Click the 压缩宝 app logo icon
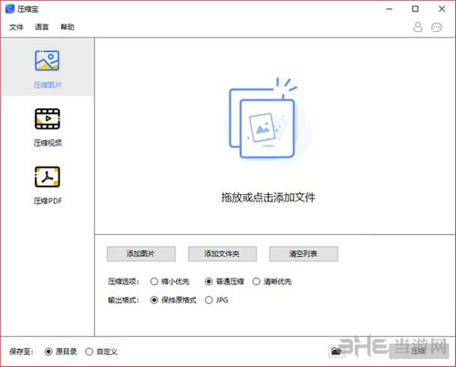 10,9
